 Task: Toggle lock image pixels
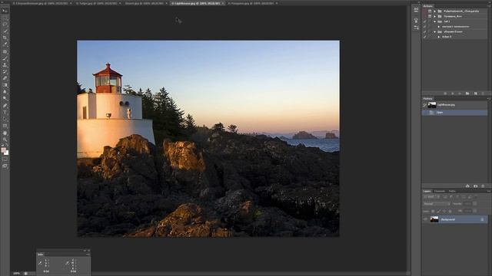(x=439, y=212)
